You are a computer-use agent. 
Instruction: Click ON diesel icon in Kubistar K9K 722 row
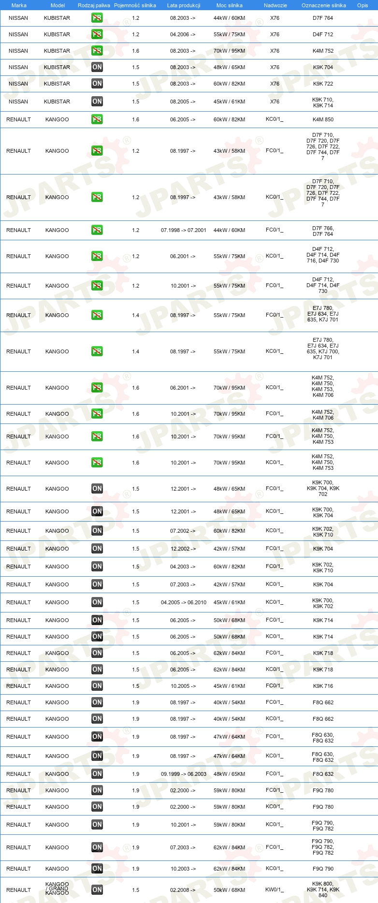97,84
